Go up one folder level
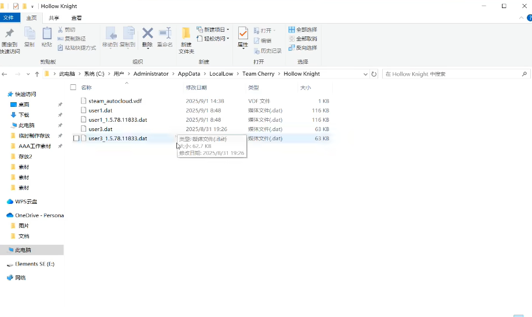This screenshot has height=317, width=532. coord(37,74)
